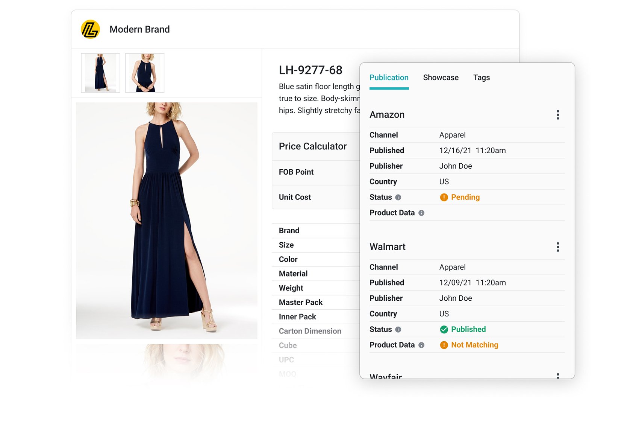Click the orange Not Matching warning icon
This screenshot has height=432, width=639.
coord(444,345)
